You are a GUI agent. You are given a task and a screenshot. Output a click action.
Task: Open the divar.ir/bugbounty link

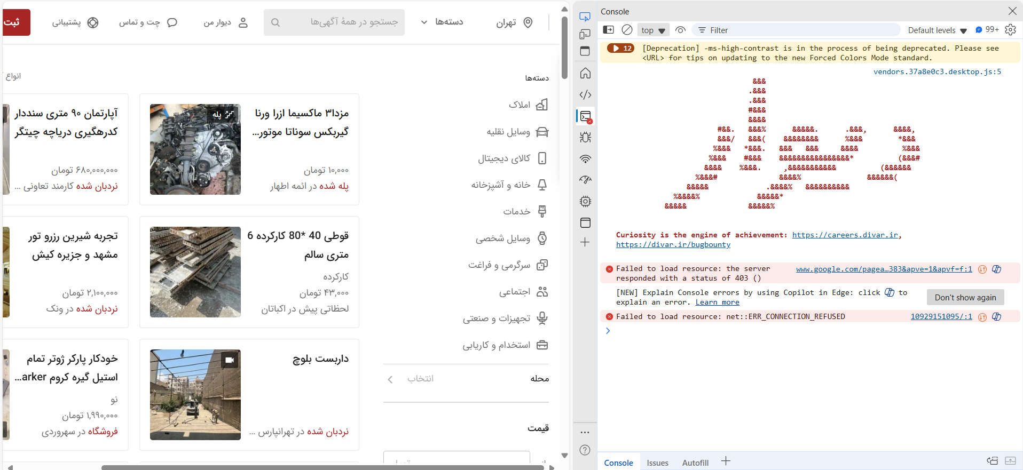673,244
